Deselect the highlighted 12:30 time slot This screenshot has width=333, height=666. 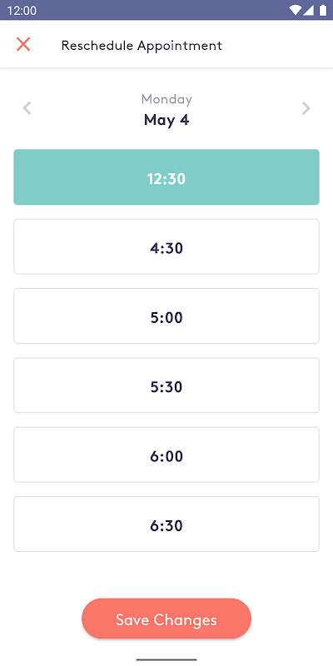click(x=166, y=177)
